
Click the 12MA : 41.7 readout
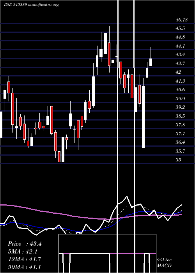pyautogui.click(x=25, y=259)
